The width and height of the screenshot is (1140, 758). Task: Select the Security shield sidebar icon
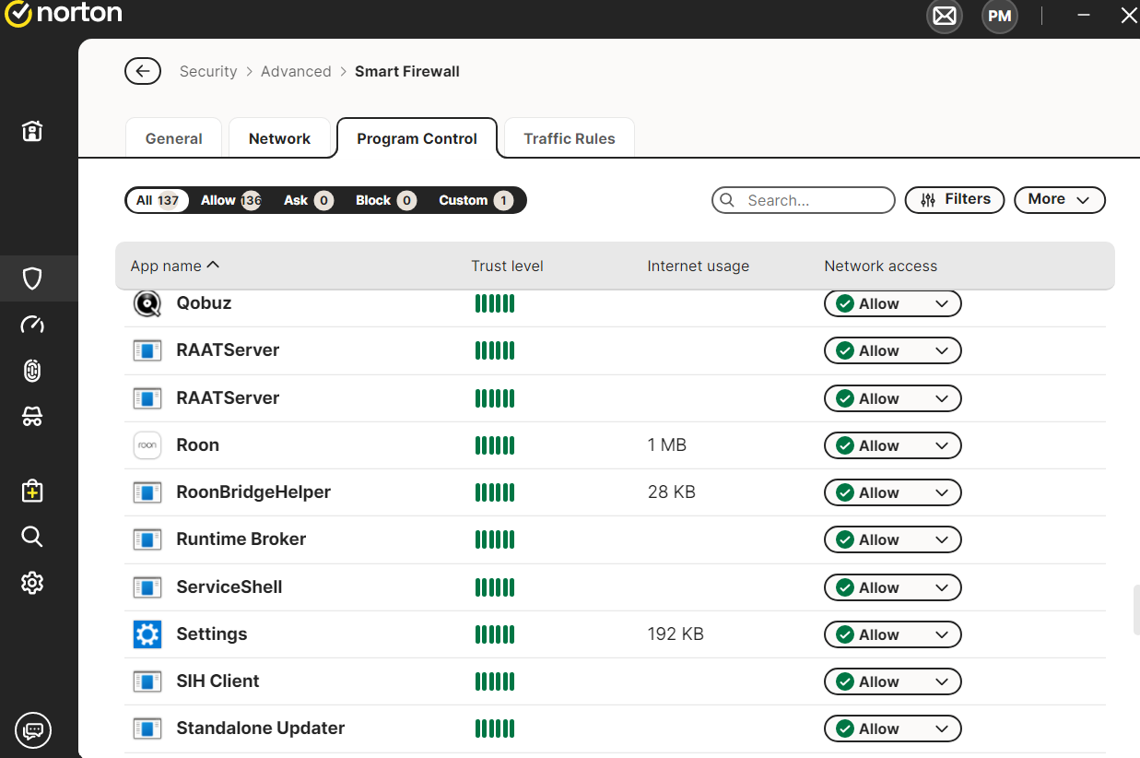pos(32,278)
